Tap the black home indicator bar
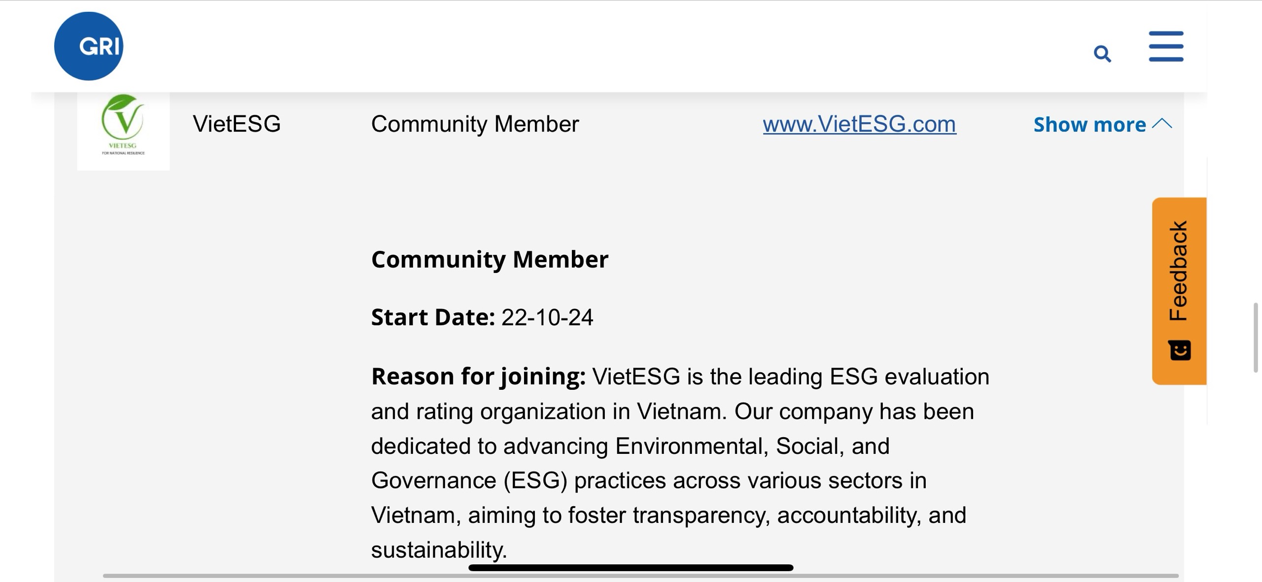Viewport: 1262px width, 582px height. click(x=631, y=568)
